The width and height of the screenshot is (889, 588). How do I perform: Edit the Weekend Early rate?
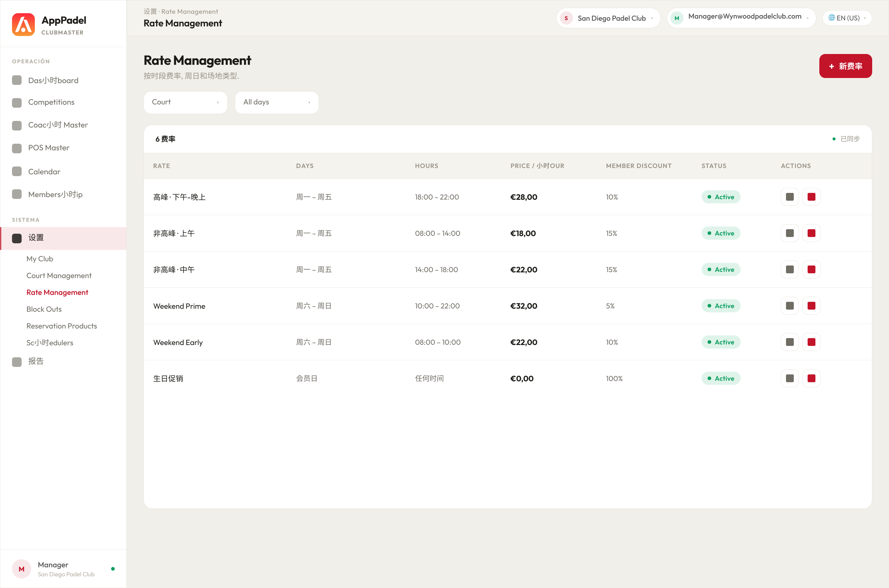pyautogui.click(x=790, y=342)
